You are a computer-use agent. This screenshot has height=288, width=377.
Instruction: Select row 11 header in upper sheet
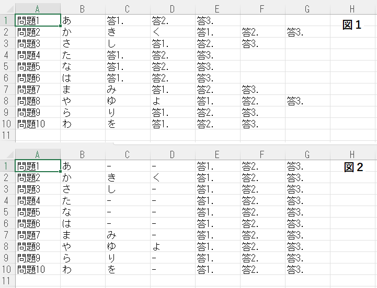(7, 135)
